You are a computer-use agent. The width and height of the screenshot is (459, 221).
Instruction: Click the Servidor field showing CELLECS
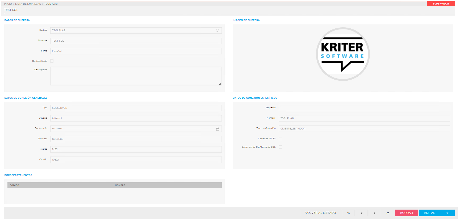click(x=136, y=139)
